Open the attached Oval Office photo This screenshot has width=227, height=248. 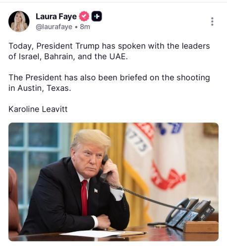pos(113,182)
